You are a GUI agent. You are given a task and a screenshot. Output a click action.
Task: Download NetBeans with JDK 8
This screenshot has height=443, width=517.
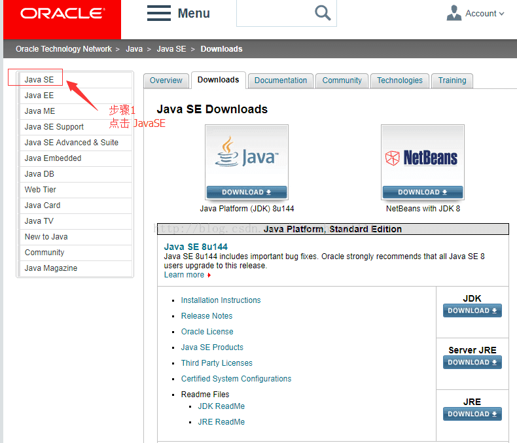click(423, 192)
